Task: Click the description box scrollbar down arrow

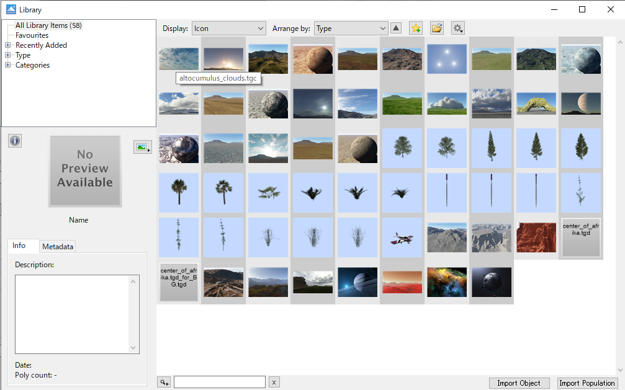Action: pyautogui.click(x=133, y=348)
